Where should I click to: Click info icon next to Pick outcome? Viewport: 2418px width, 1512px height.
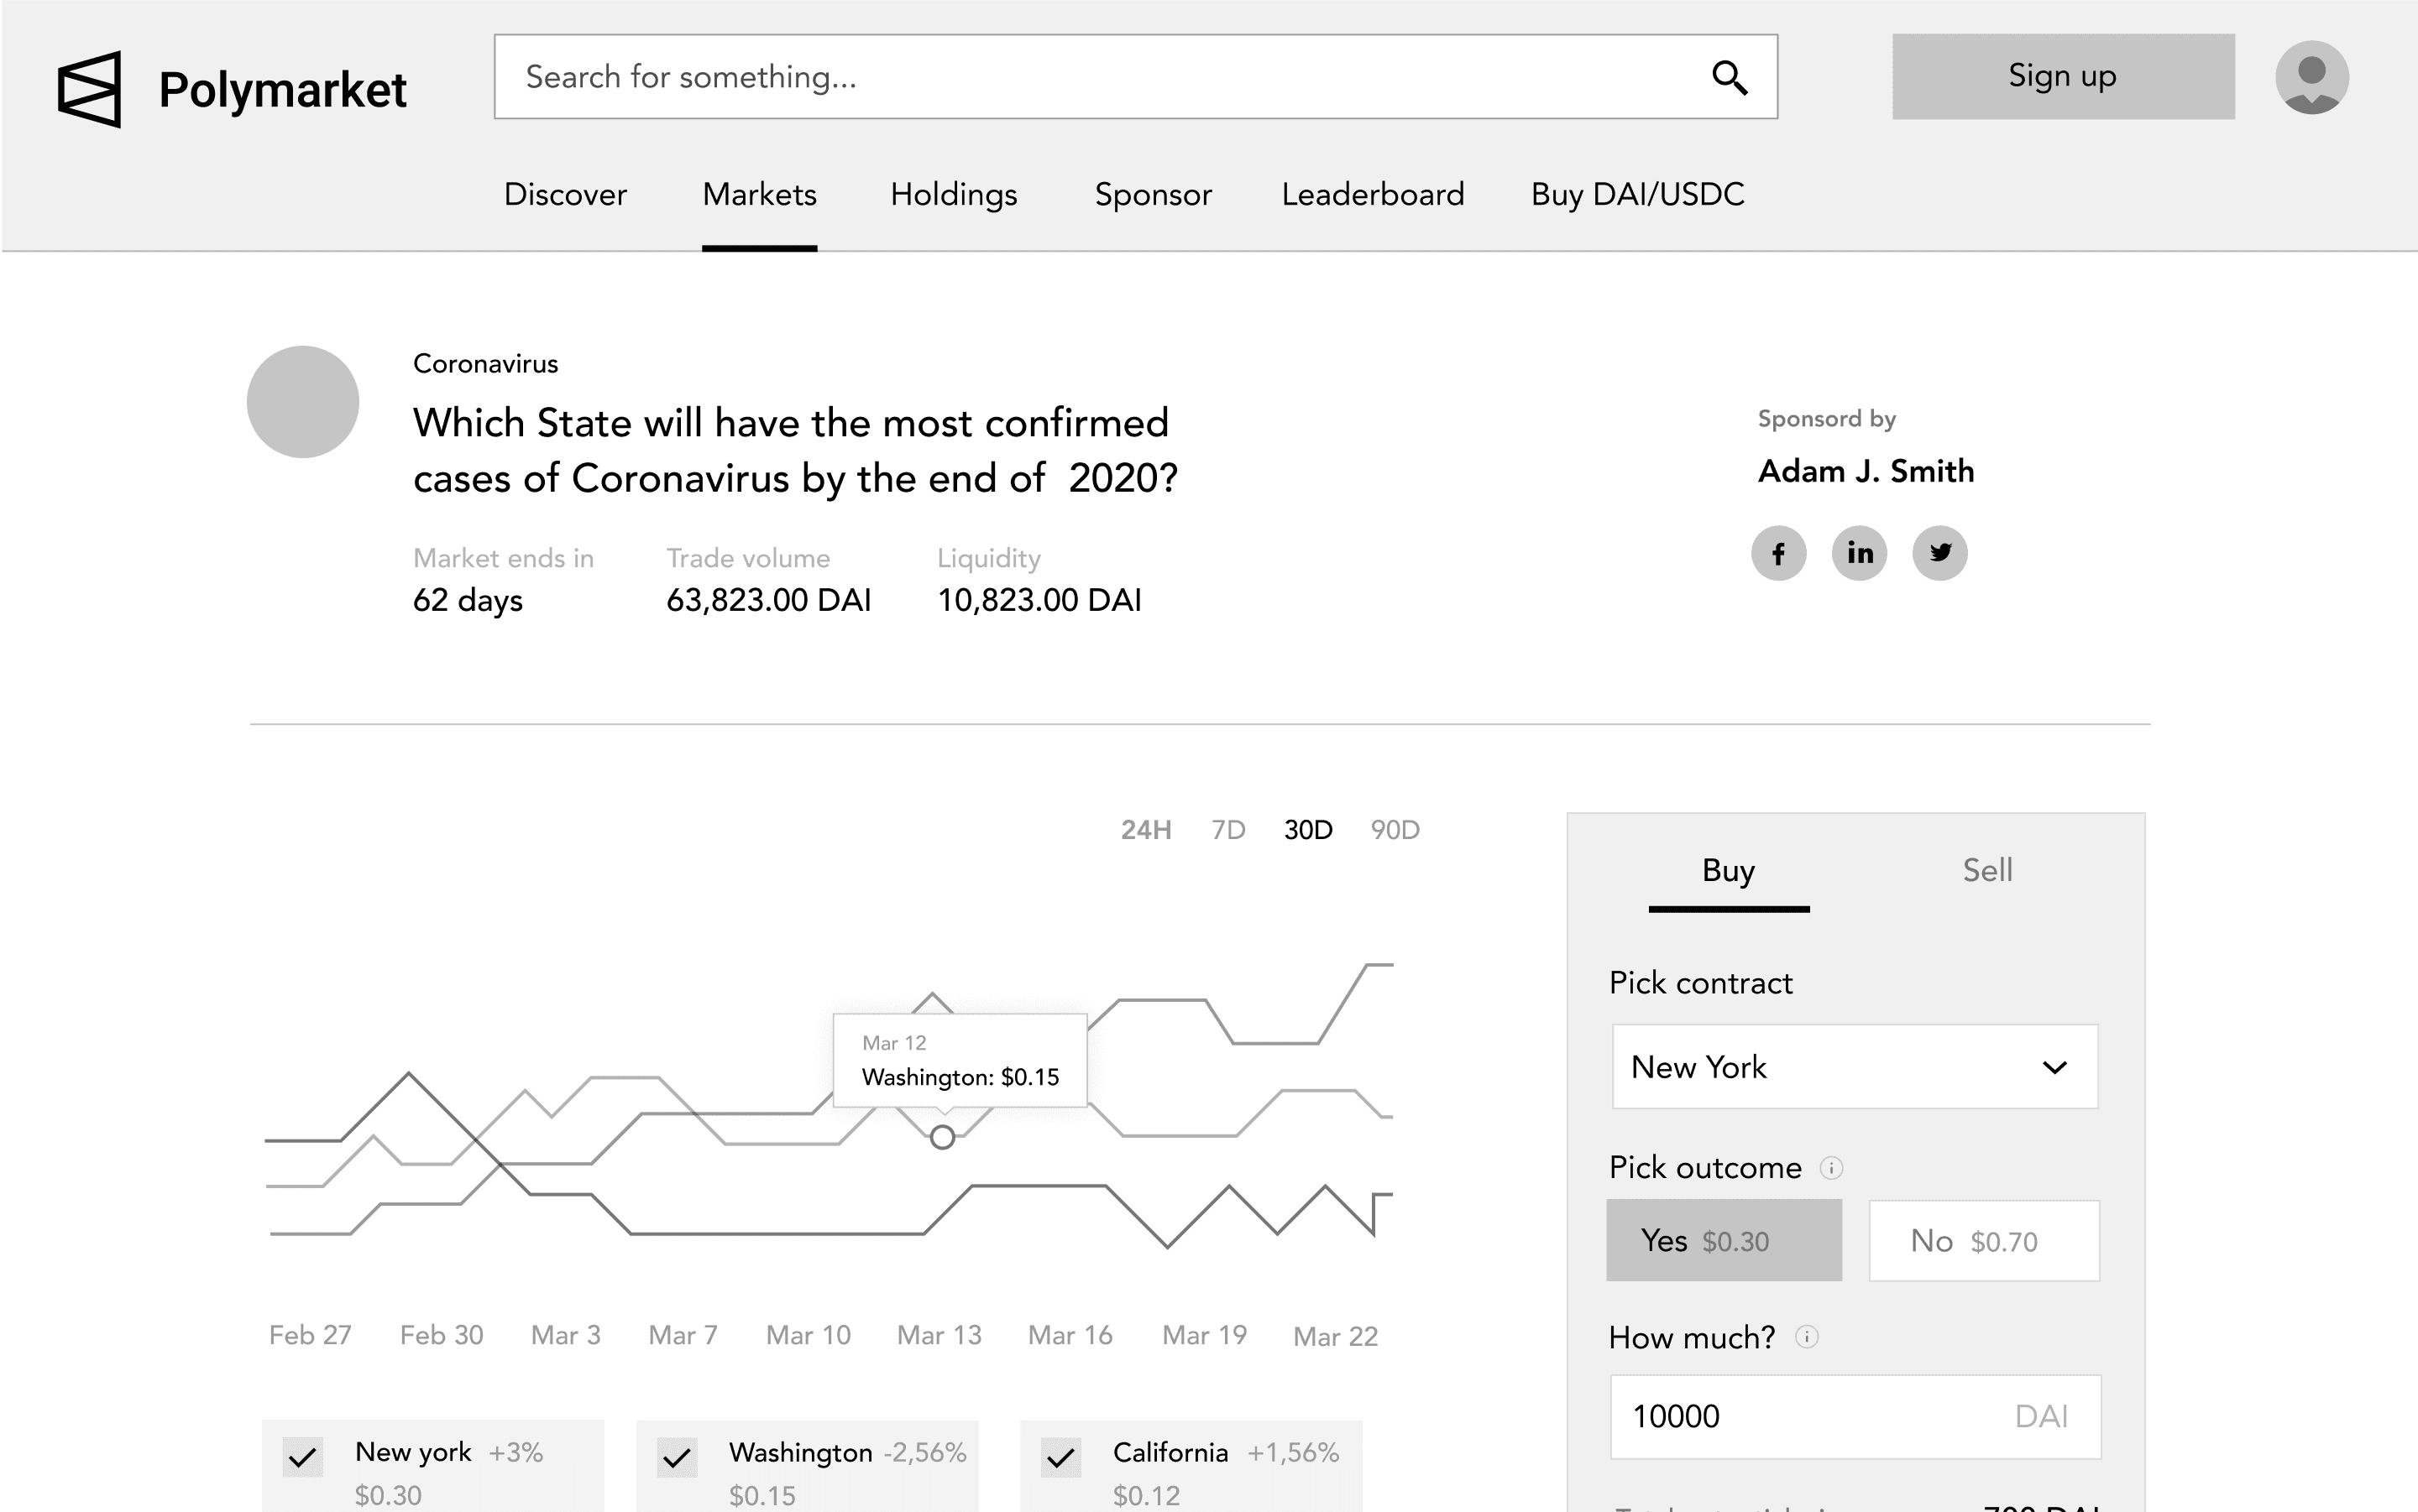pos(1831,1168)
